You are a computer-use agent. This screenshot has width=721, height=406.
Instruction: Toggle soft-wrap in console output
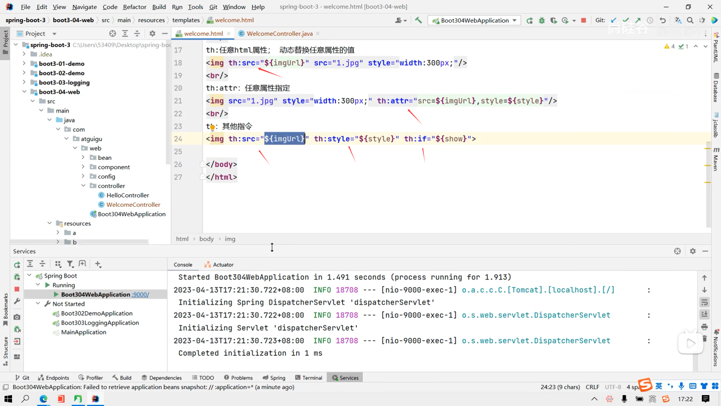(704, 302)
